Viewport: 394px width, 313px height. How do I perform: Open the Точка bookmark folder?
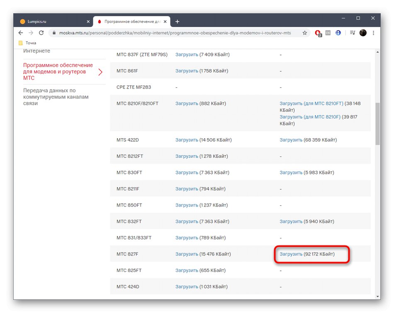point(28,43)
